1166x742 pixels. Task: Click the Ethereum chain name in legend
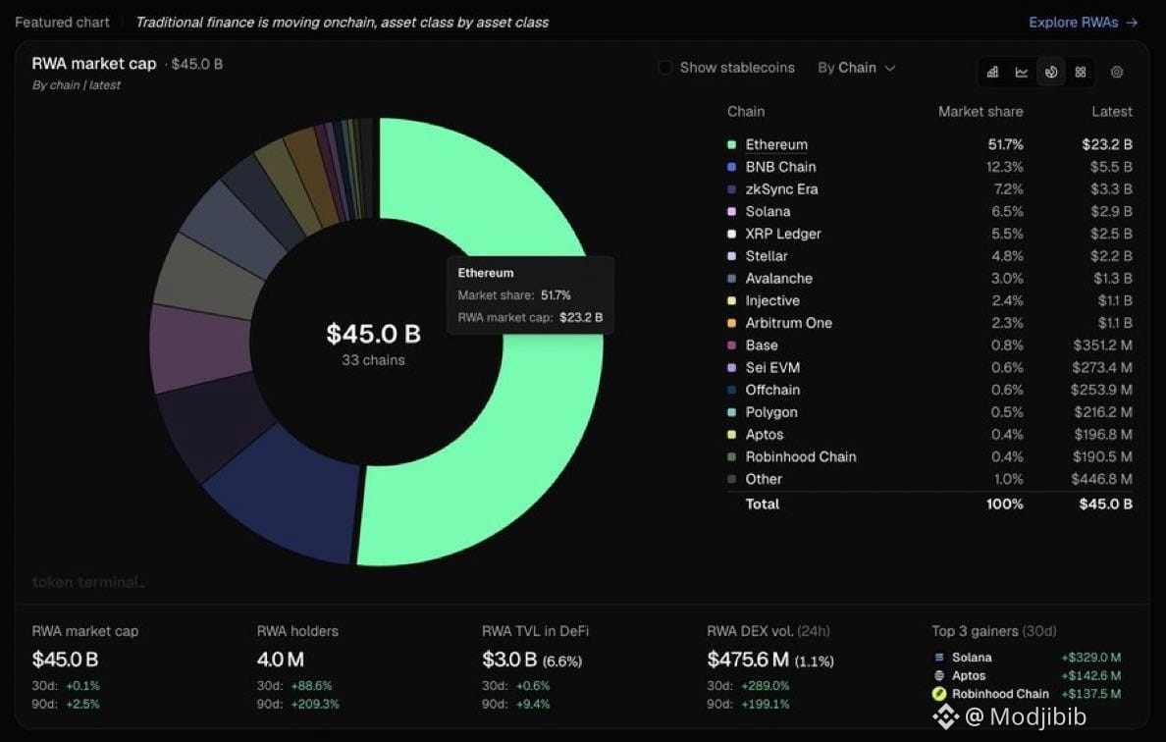776,145
